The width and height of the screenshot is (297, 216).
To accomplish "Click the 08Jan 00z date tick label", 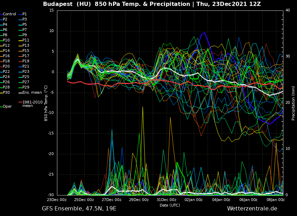I will point(276,200).
